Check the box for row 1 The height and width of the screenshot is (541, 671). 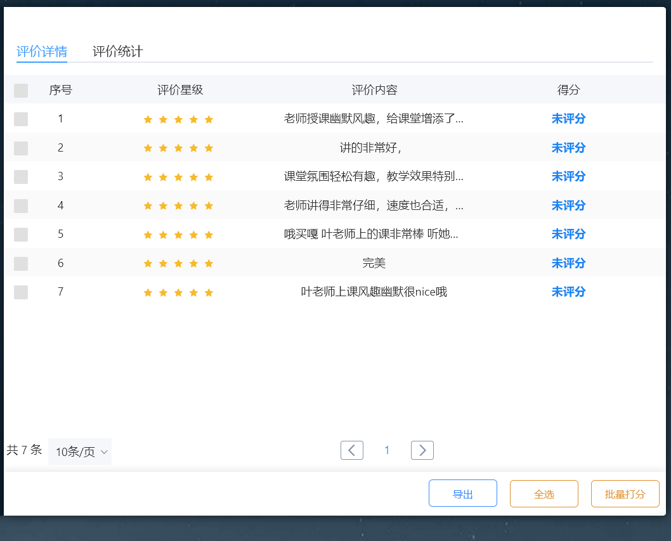point(21,119)
